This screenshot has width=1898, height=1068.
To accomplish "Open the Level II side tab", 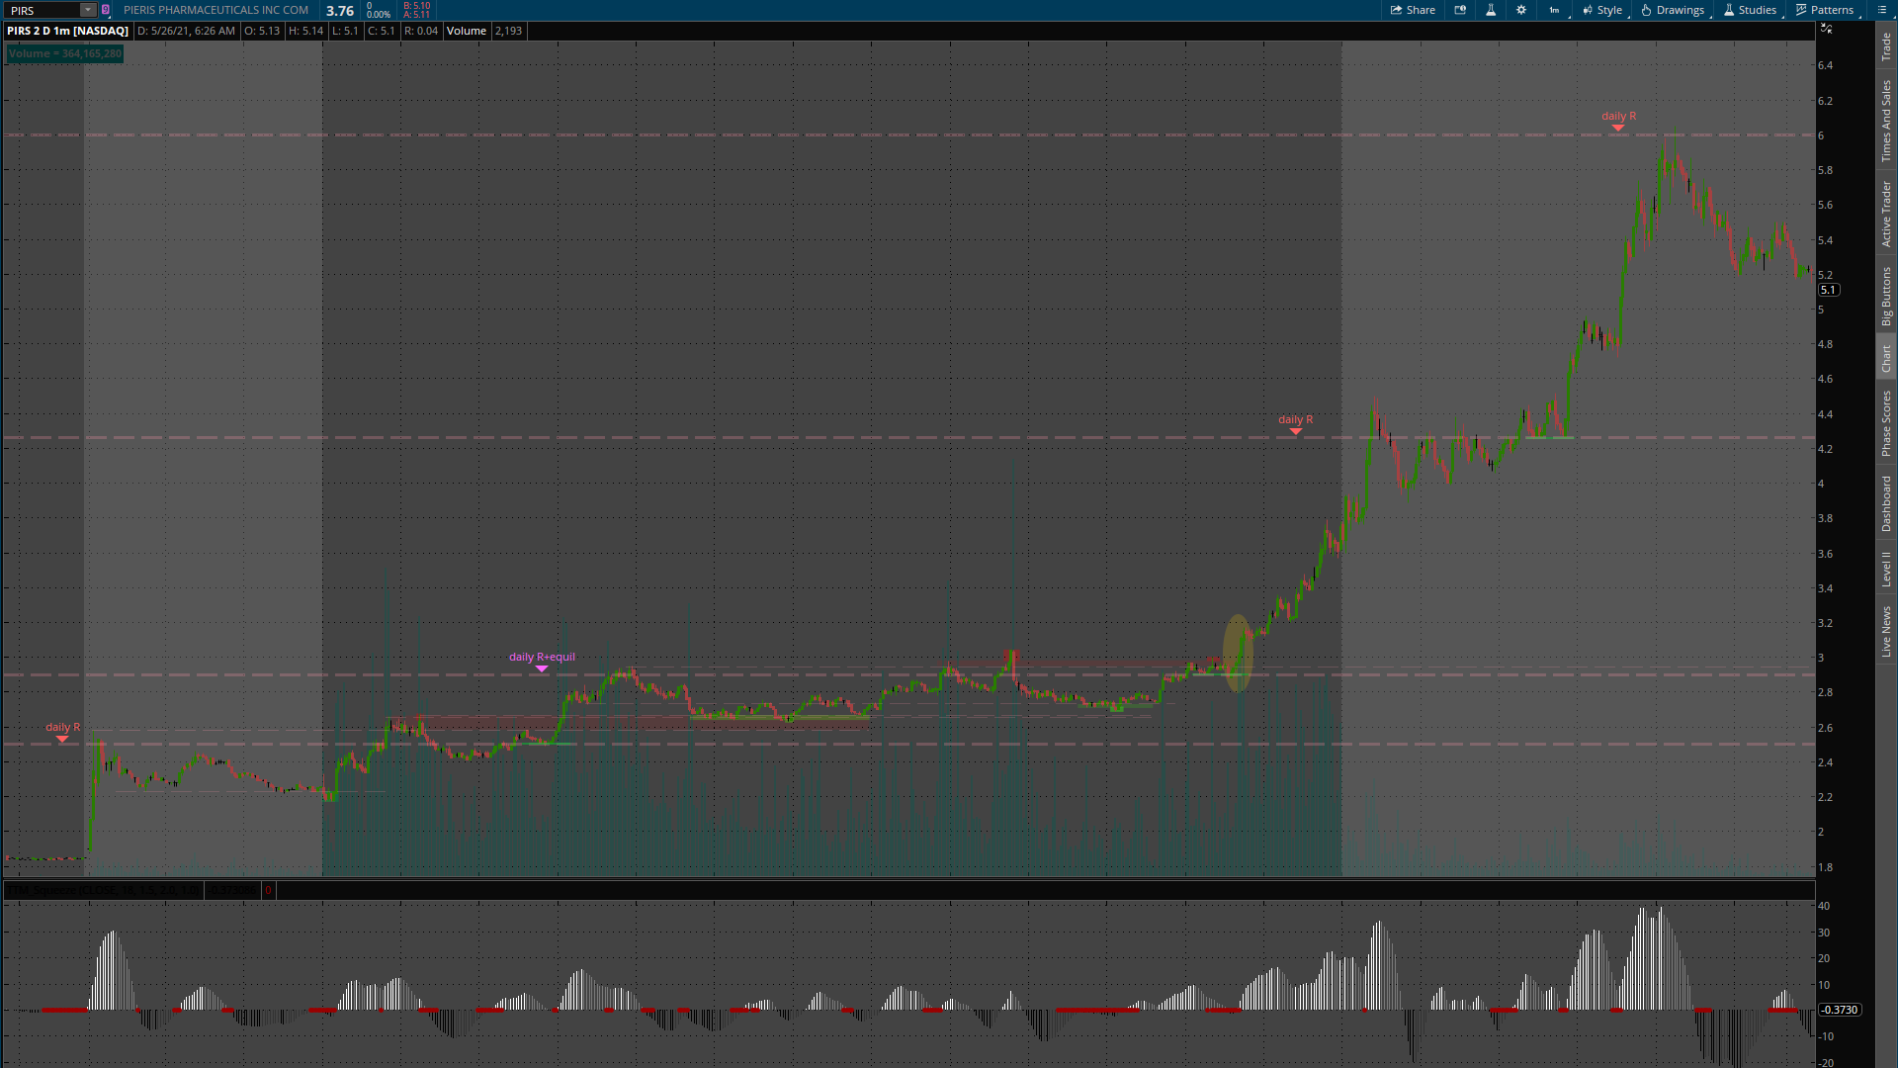I will click(1886, 569).
